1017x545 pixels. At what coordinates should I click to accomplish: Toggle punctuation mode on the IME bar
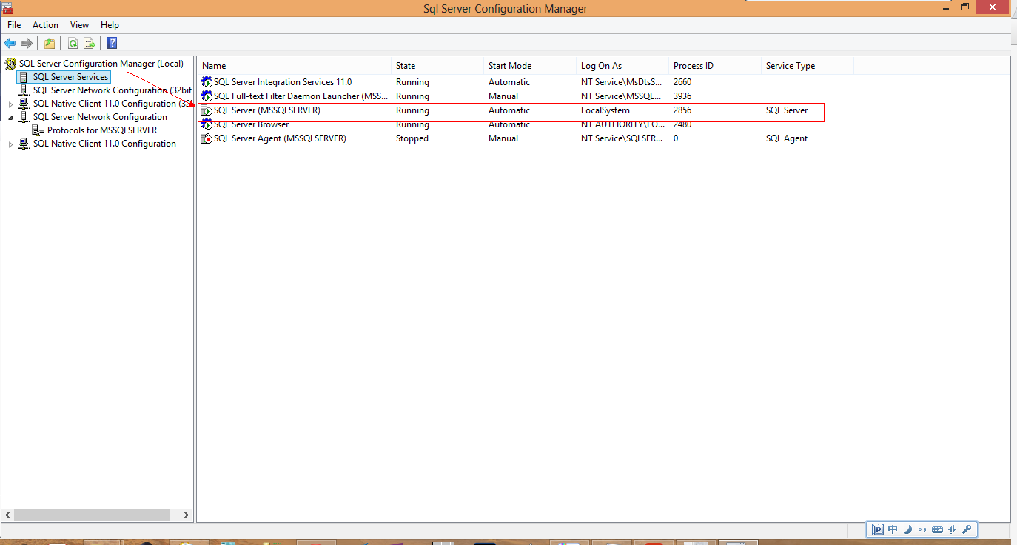[x=922, y=529]
